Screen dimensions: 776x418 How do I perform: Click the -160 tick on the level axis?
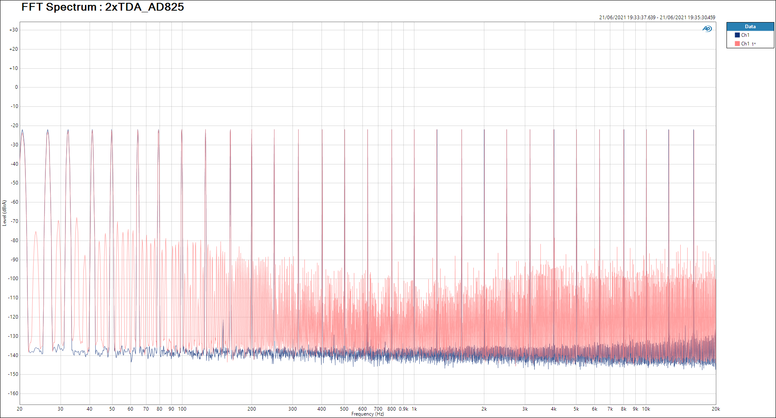13,393
